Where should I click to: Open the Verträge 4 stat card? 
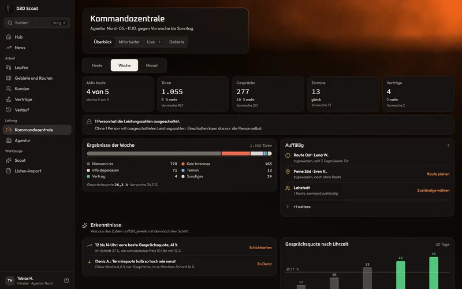pyautogui.click(x=418, y=94)
